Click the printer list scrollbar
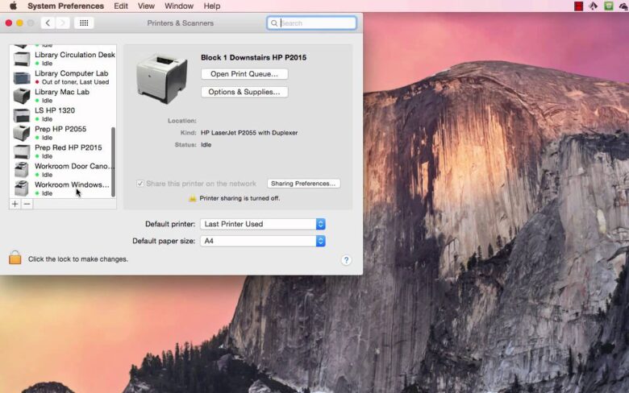Screen dimensions: 629x393 [x=113, y=162]
